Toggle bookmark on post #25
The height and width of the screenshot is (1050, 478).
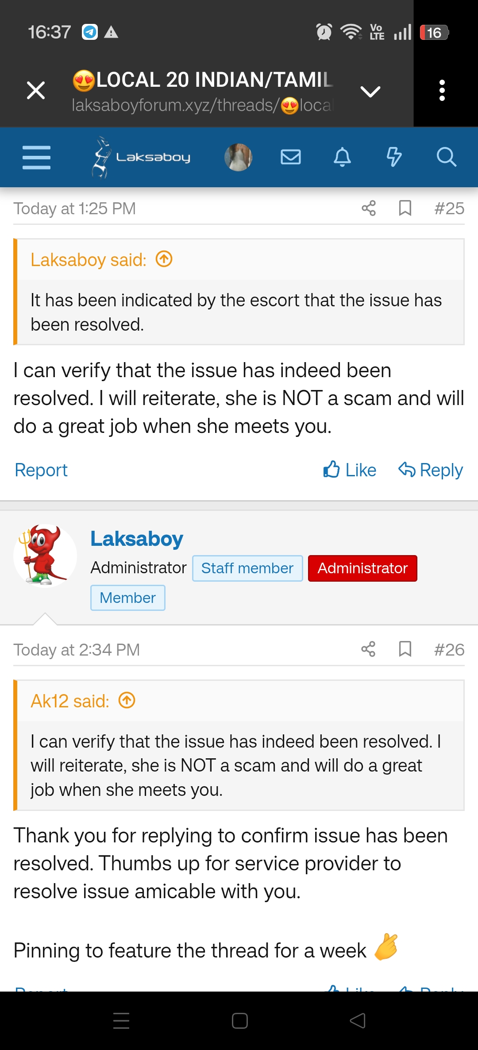tap(405, 208)
